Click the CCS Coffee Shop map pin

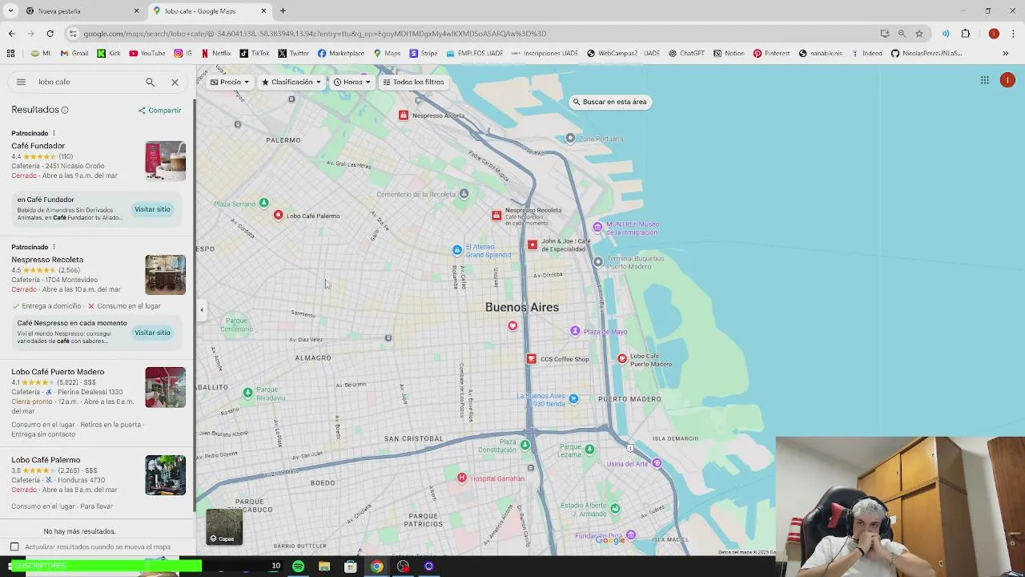pos(531,359)
